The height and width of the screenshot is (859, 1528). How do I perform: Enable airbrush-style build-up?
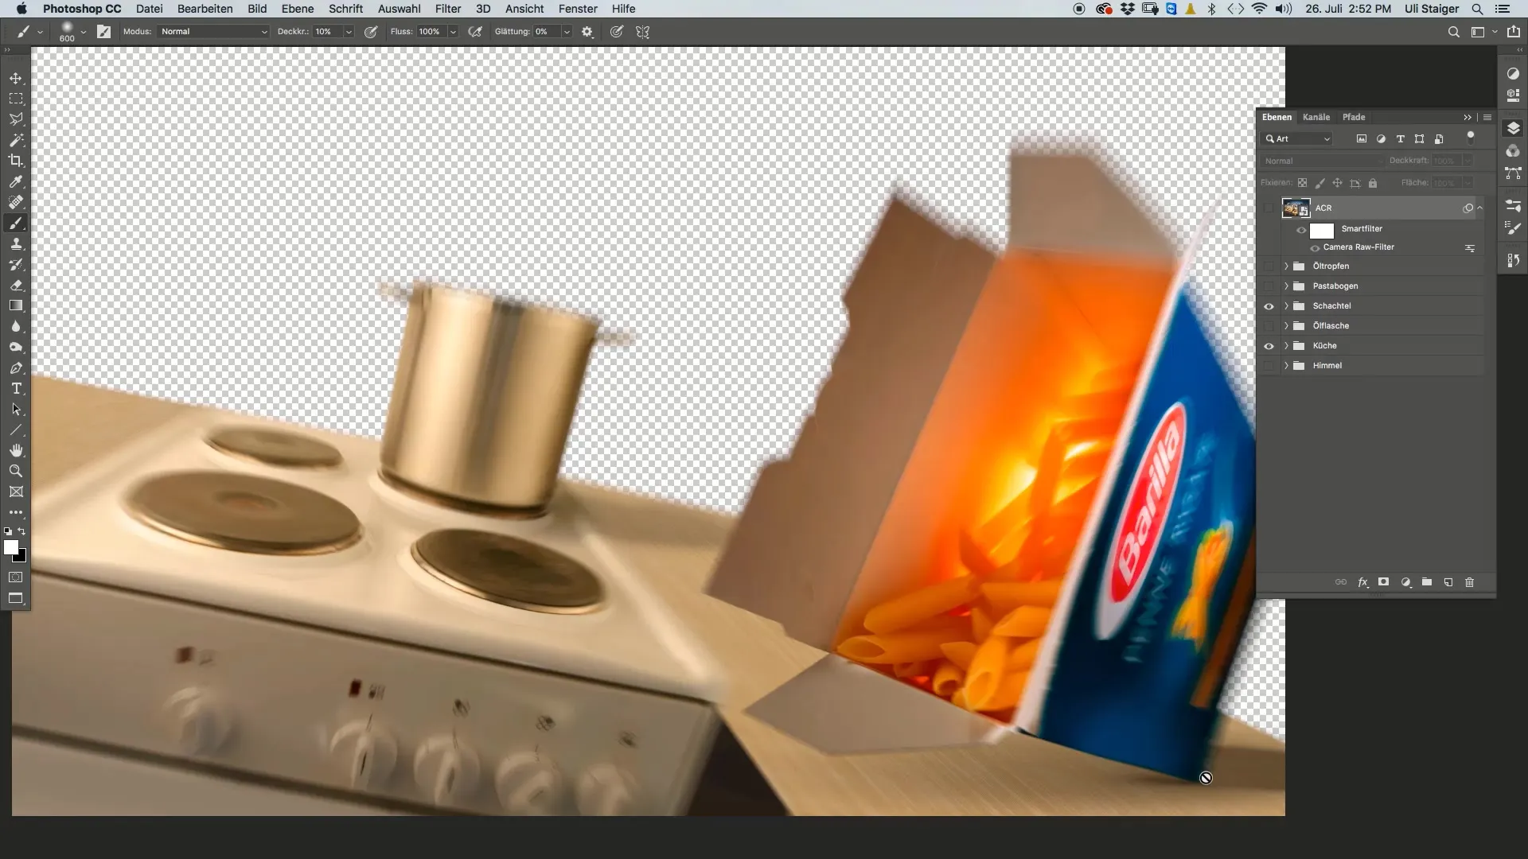tap(475, 32)
